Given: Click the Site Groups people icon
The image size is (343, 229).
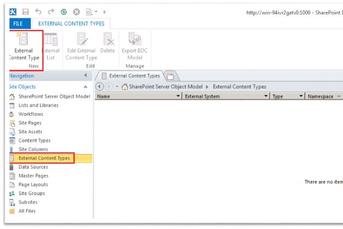Looking at the screenshot, I should pos(12,193).
